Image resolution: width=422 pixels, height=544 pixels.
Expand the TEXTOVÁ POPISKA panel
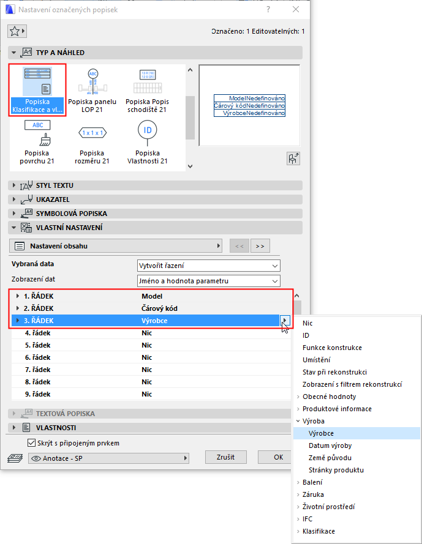click(x=14, y=414)
